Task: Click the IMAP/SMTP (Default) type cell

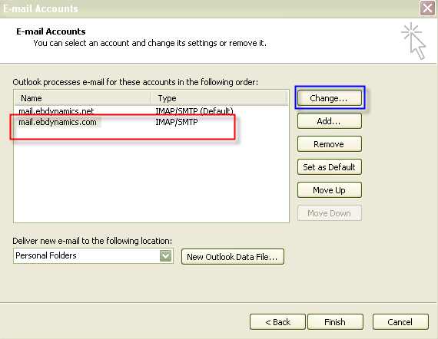Action: [194, 111]
